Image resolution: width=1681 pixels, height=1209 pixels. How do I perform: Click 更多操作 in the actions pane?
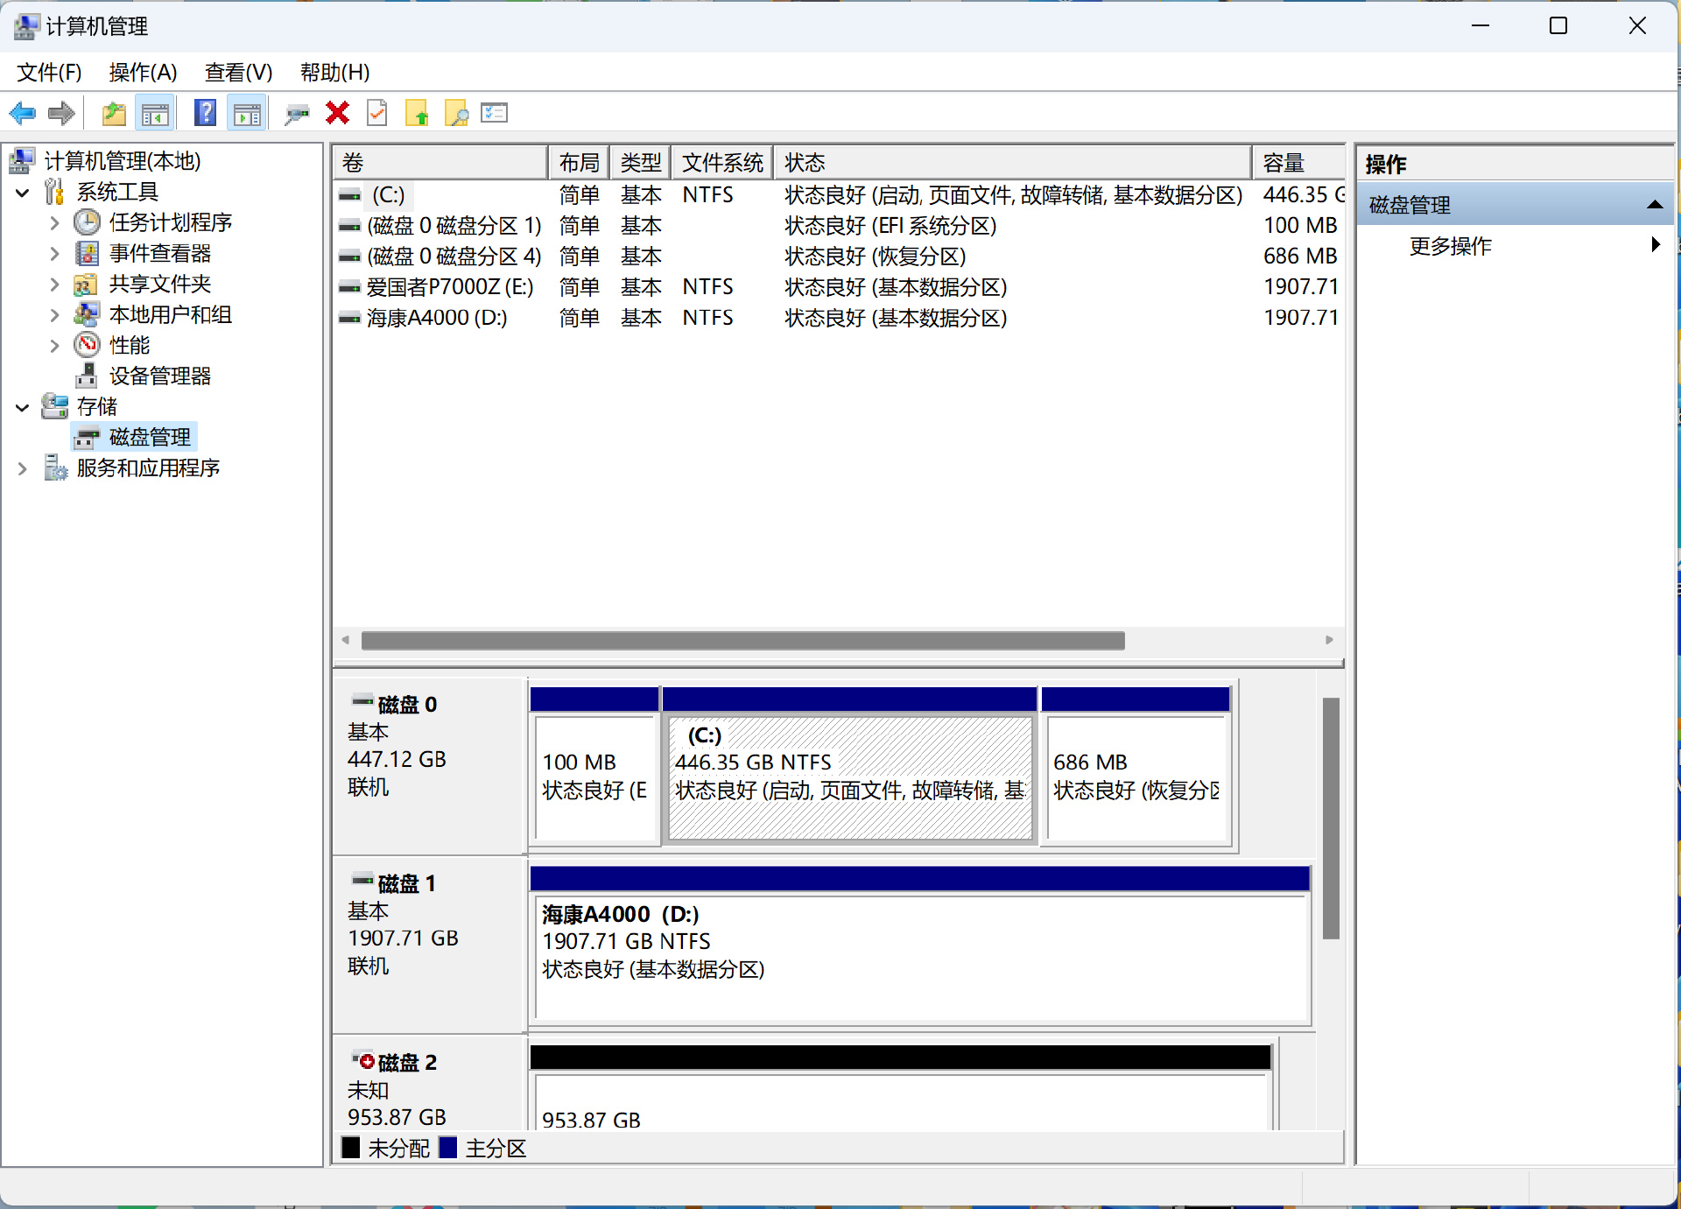tap(1450, 246)
